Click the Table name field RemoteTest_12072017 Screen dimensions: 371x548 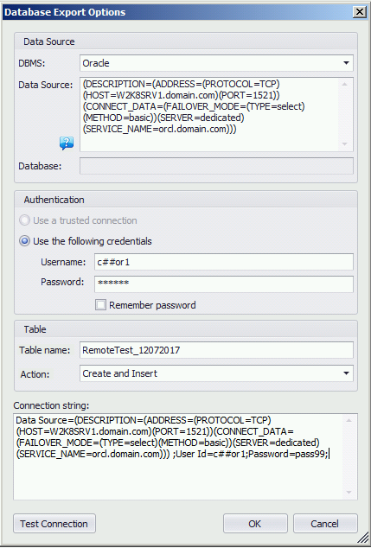[x=216, y=350]
